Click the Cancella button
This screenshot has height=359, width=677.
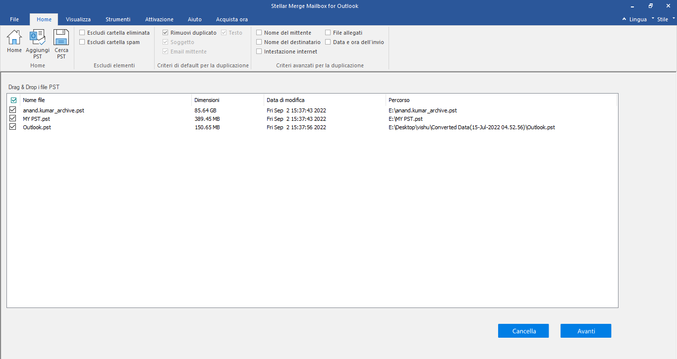(524, 331)
